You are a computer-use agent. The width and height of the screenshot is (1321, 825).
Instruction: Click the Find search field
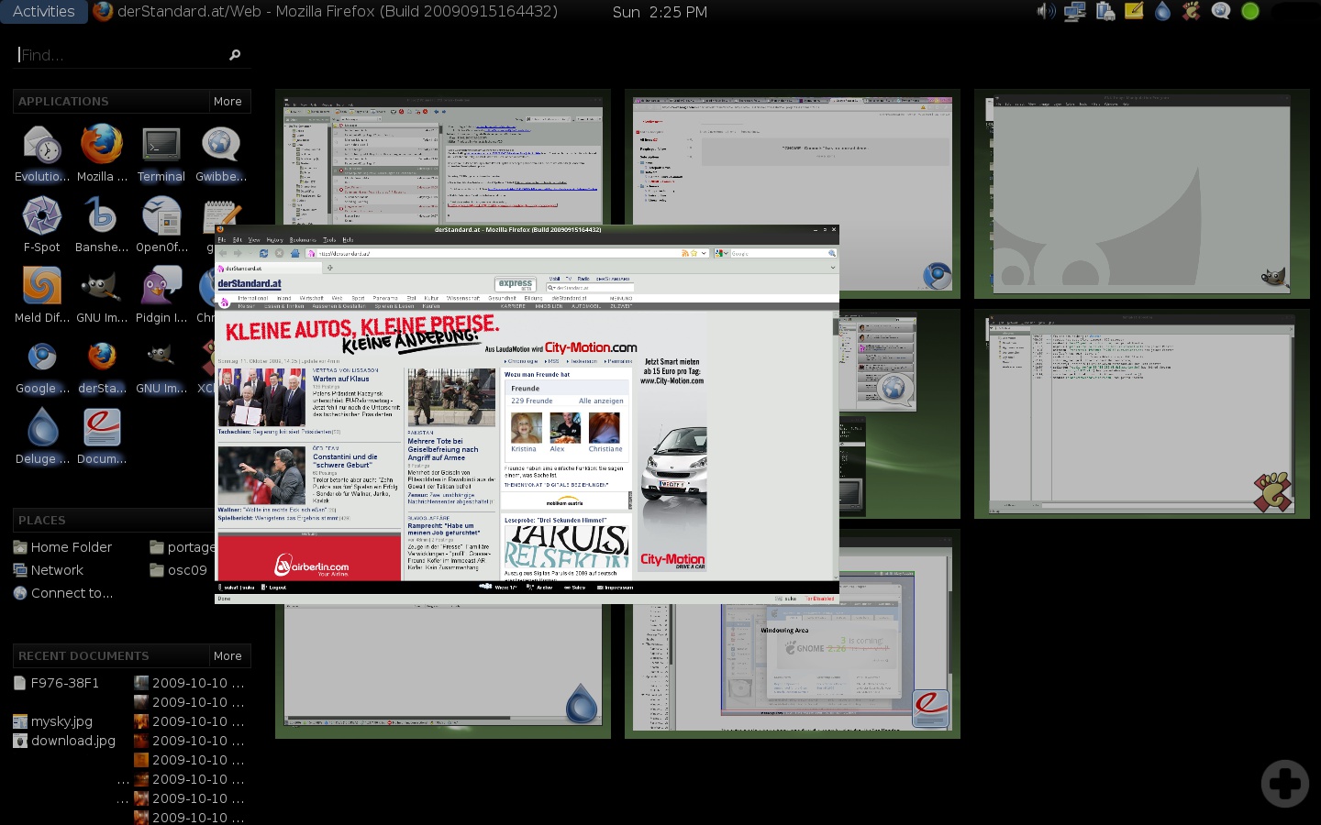tap(128, 55)
